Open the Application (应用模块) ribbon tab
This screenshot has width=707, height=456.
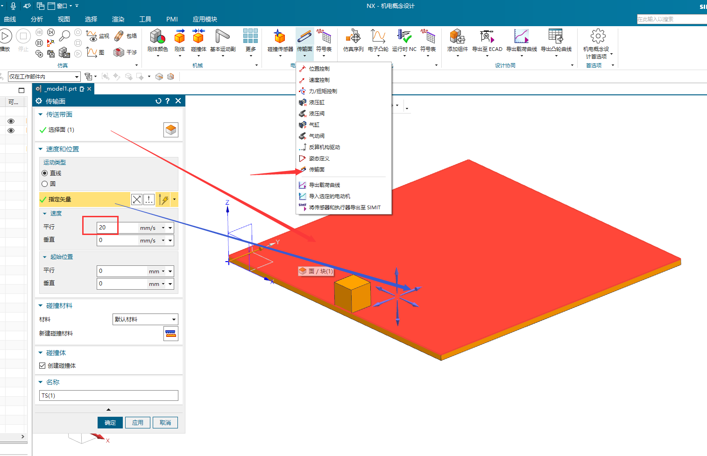205,19
